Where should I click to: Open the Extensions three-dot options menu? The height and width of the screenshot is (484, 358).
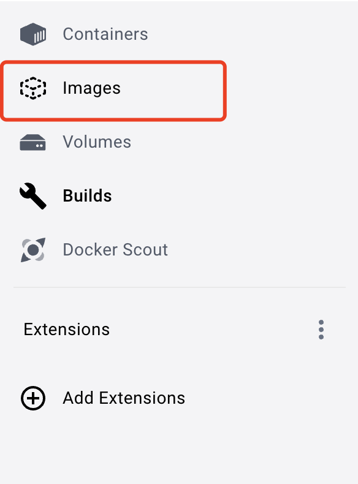[x=321, y=330]
